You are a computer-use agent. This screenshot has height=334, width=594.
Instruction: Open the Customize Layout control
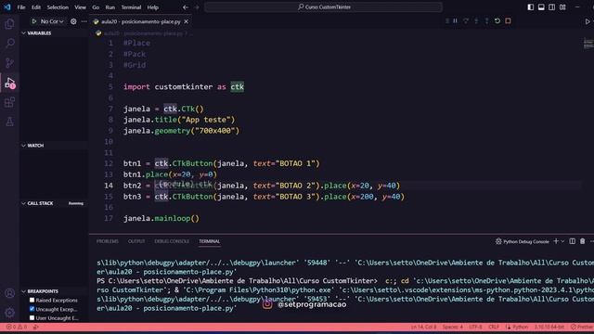point(562,7)
